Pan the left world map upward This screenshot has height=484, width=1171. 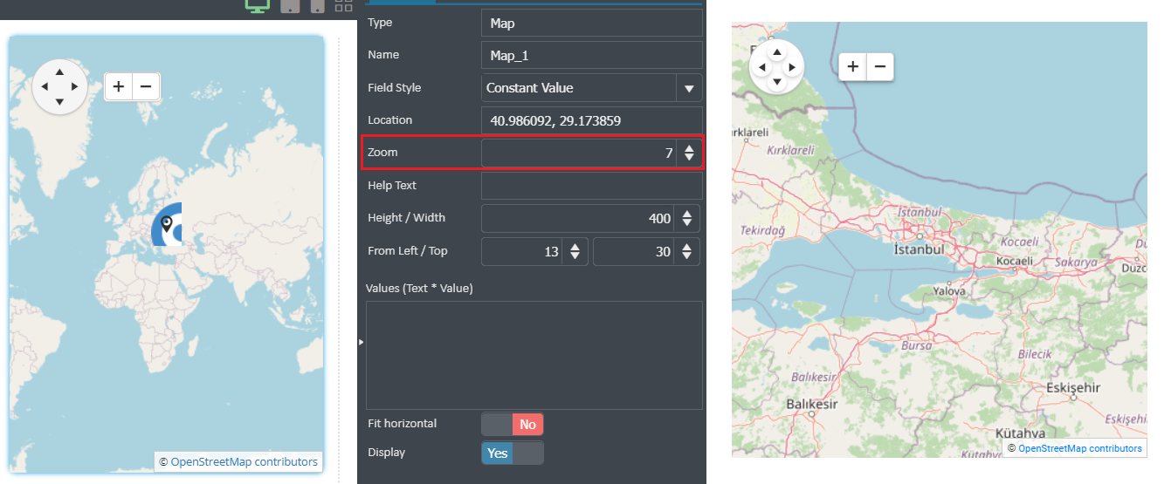coord(59,72)
